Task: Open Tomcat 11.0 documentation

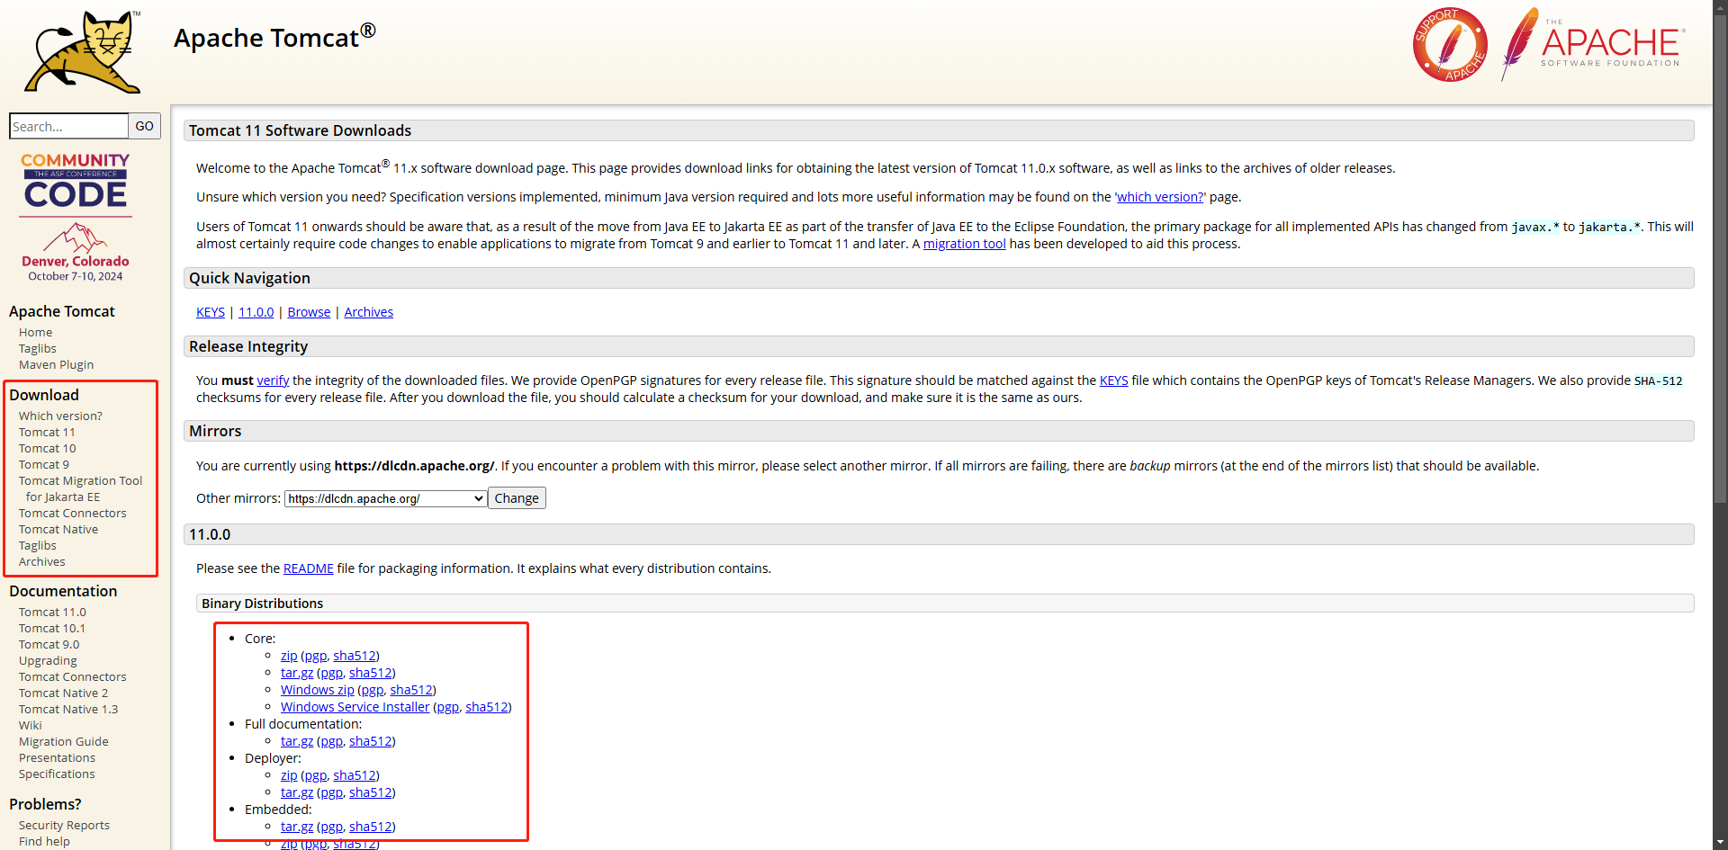Action: pyautogui.click(x=52, y=613)
